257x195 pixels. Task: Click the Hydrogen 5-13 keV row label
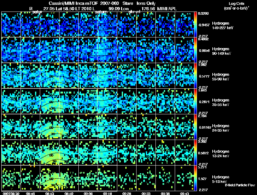(x=221, y=179)
